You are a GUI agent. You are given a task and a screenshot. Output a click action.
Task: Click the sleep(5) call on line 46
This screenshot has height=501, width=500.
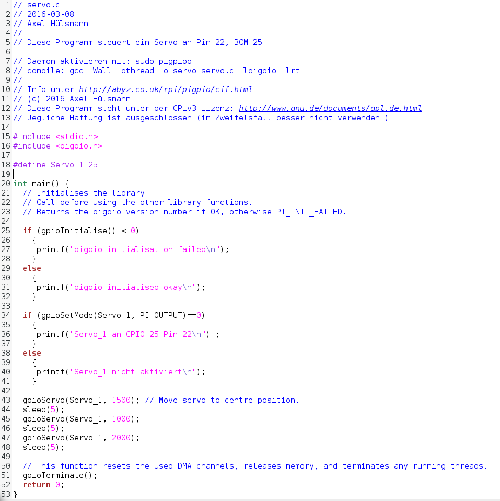43,428
